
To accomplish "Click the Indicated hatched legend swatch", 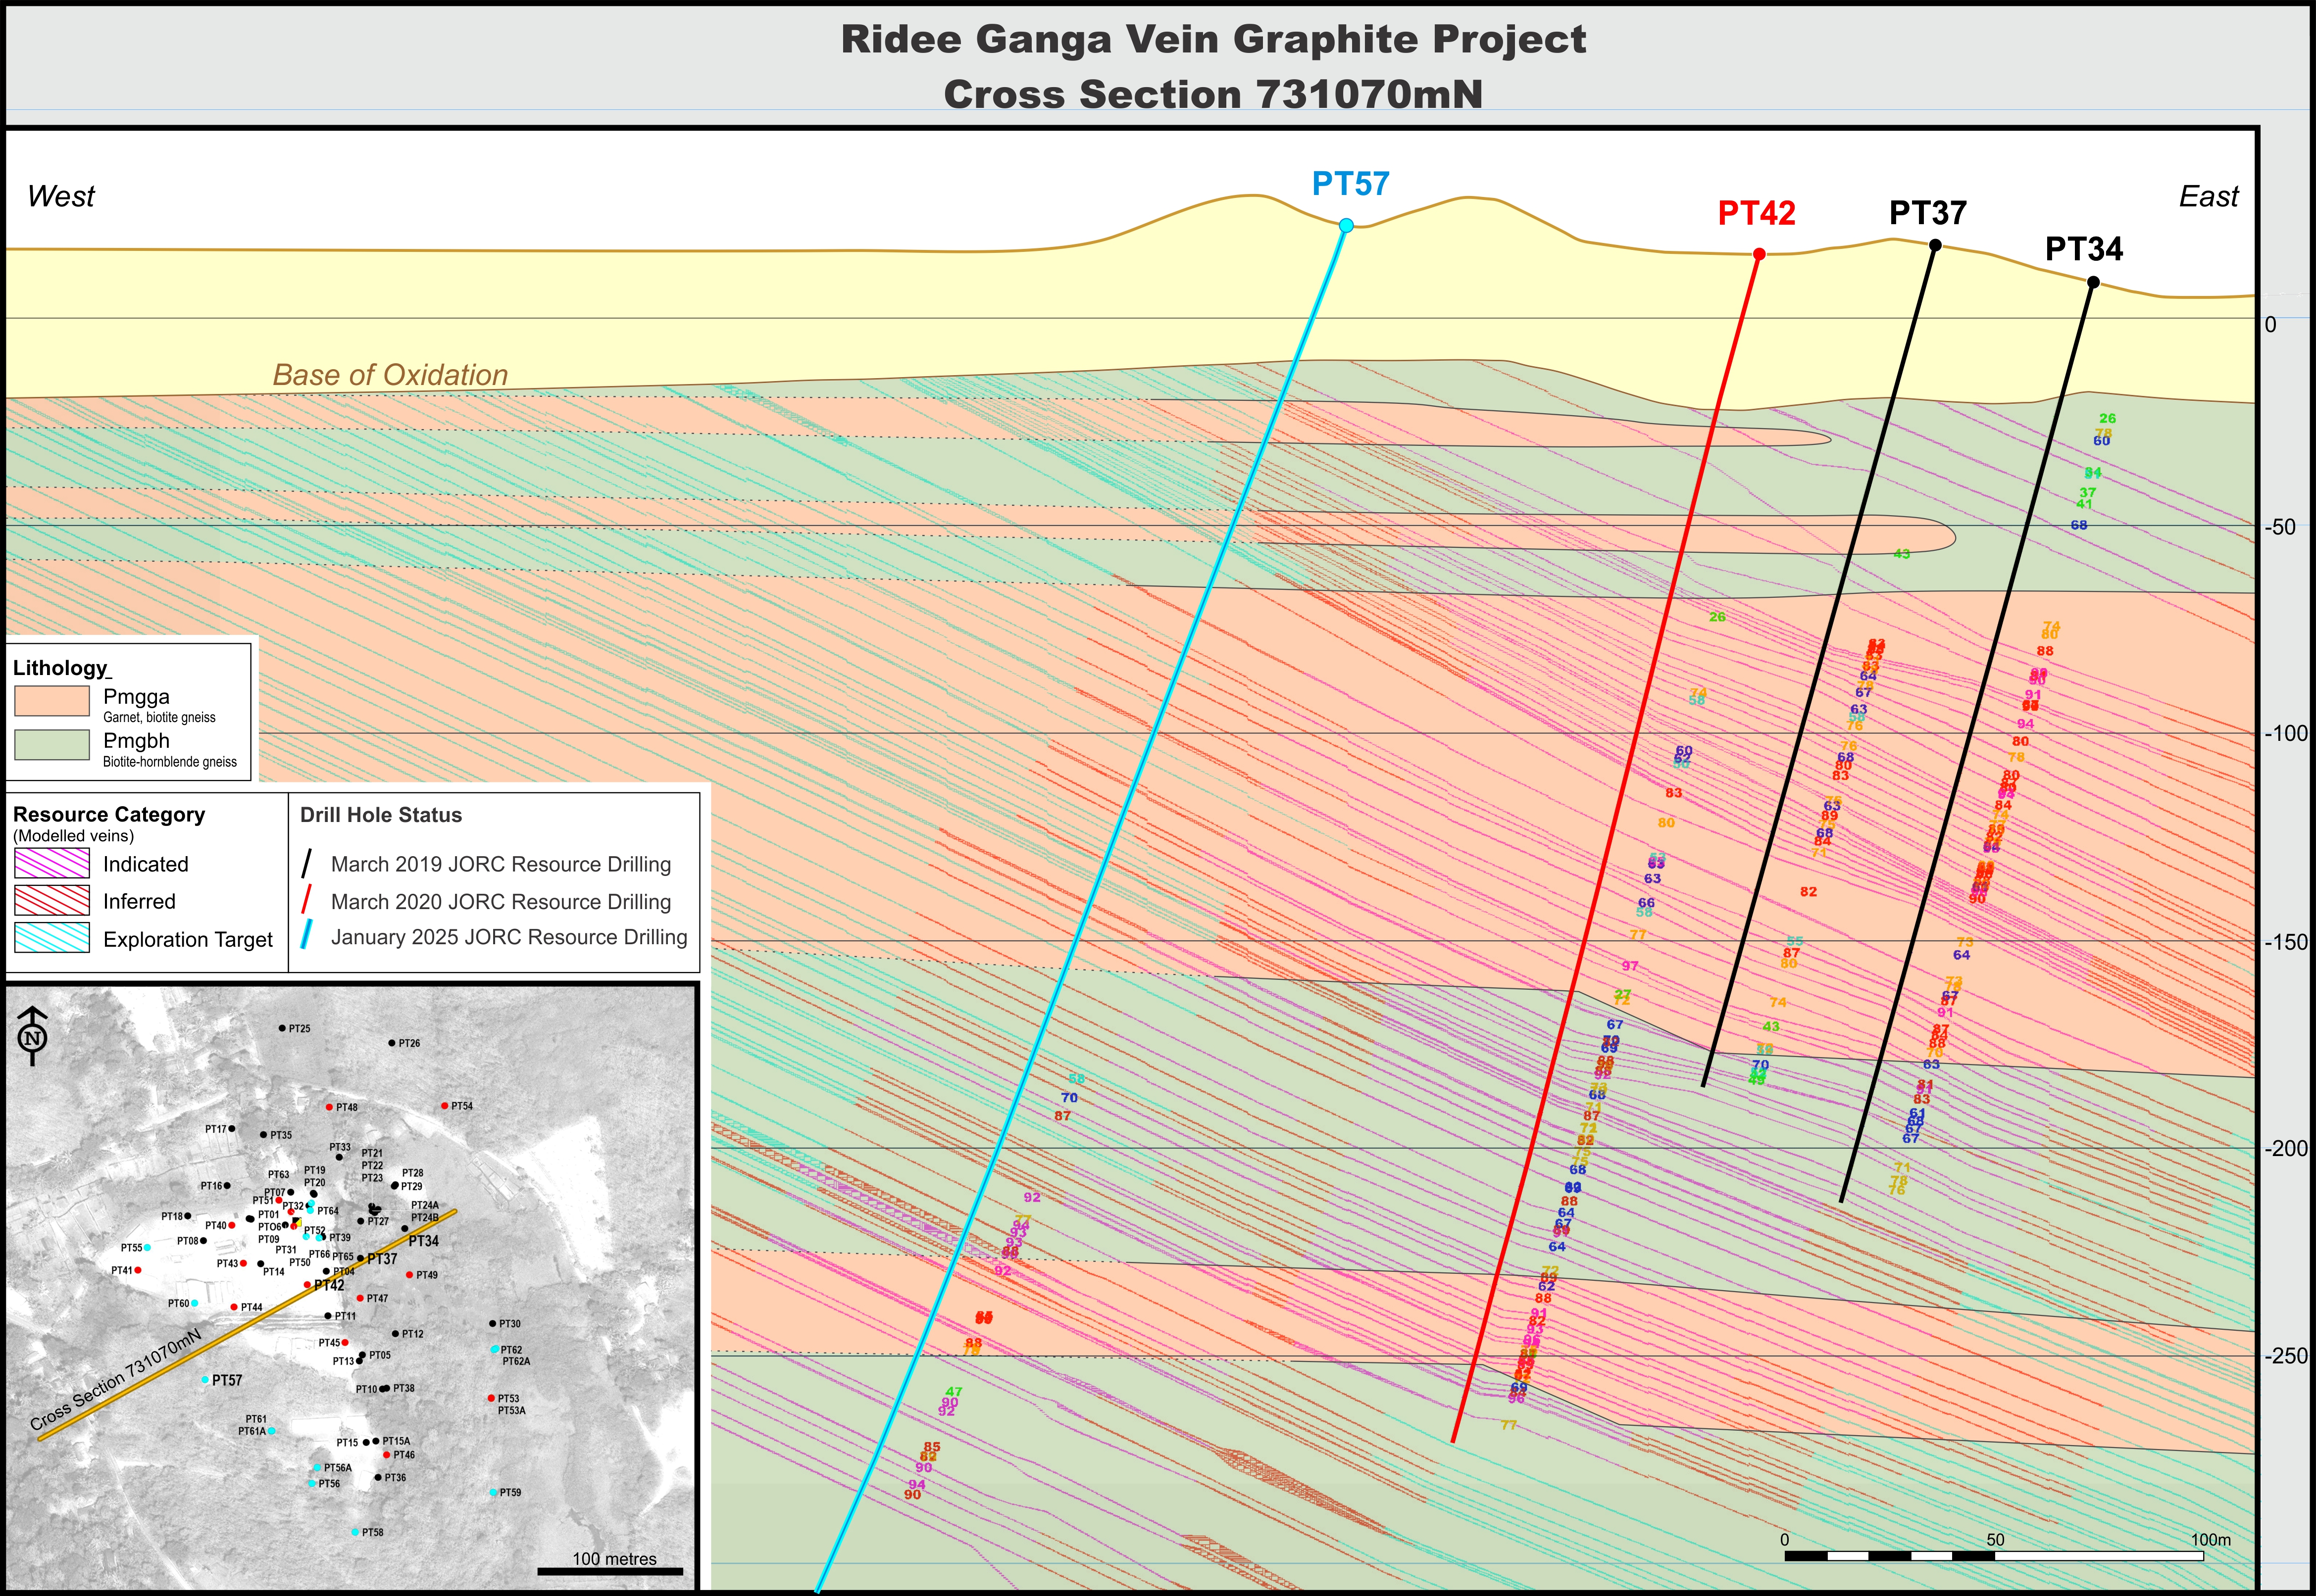I will tap(52, 863).
